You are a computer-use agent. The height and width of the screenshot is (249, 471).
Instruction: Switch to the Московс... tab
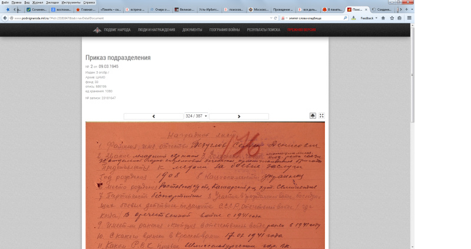258,9
